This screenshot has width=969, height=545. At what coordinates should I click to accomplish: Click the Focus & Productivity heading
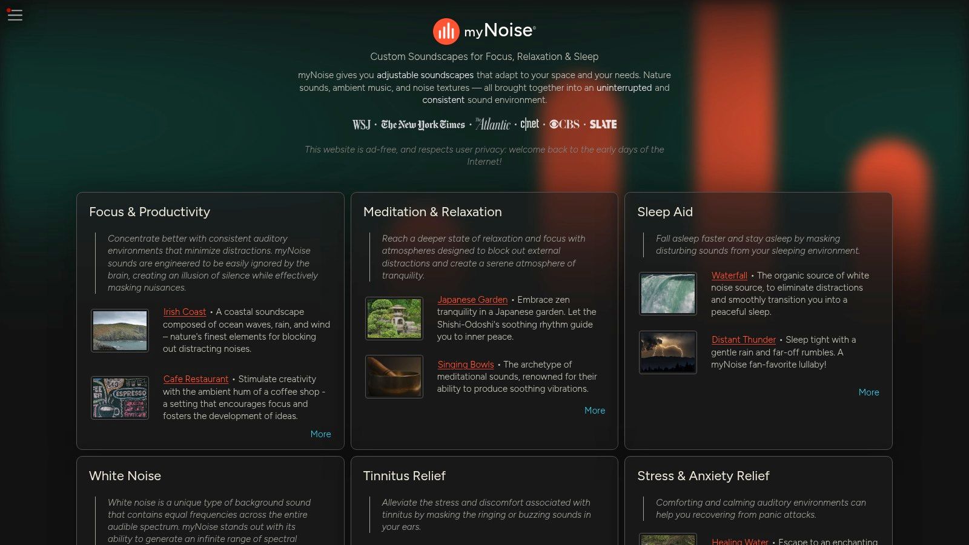[150, 212]
